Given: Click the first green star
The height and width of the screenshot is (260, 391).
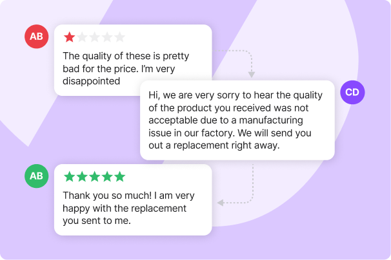Looking at the screenshot, I should pos(69,176).
